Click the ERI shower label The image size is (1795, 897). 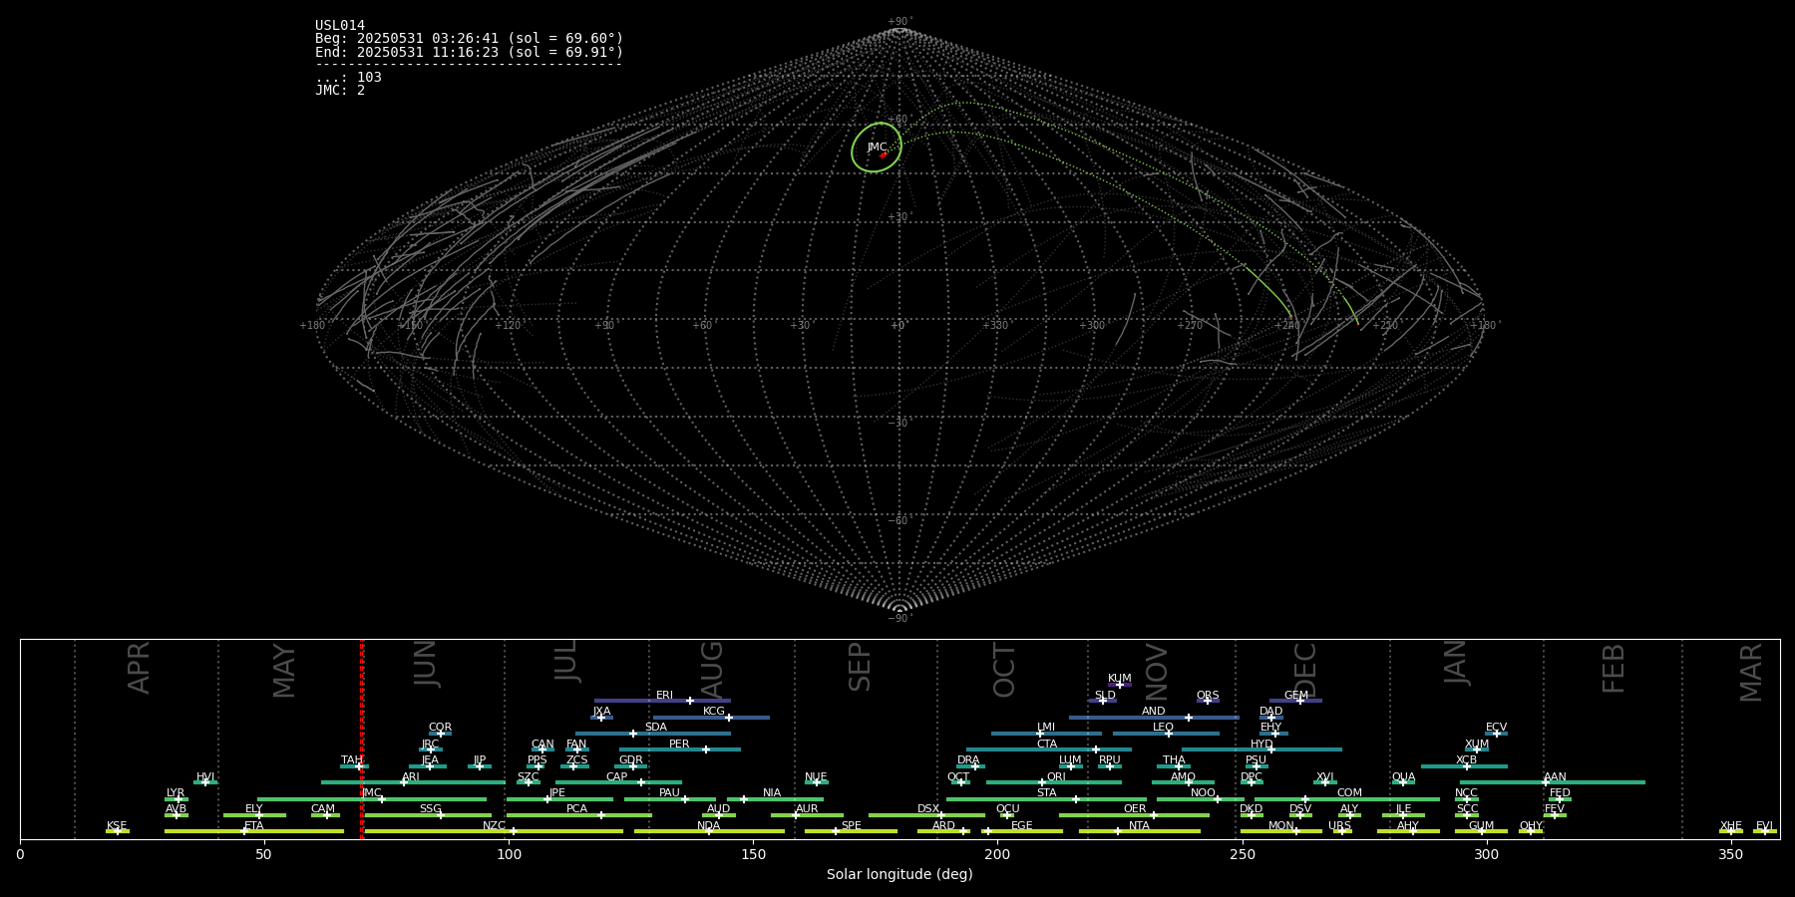click(664, 696)
